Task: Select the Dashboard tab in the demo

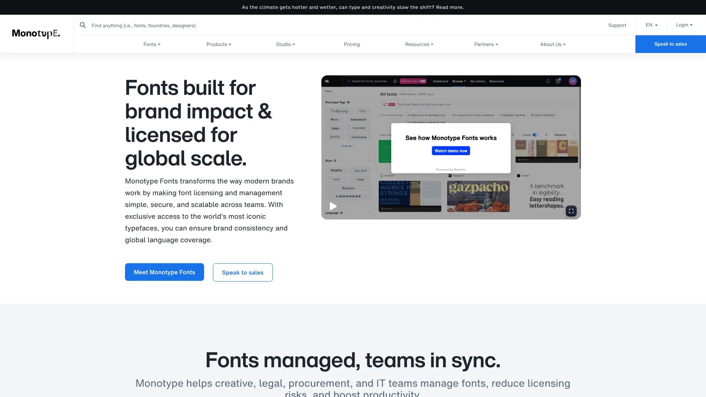Action: pyautogui.click(x=440, y=81)
